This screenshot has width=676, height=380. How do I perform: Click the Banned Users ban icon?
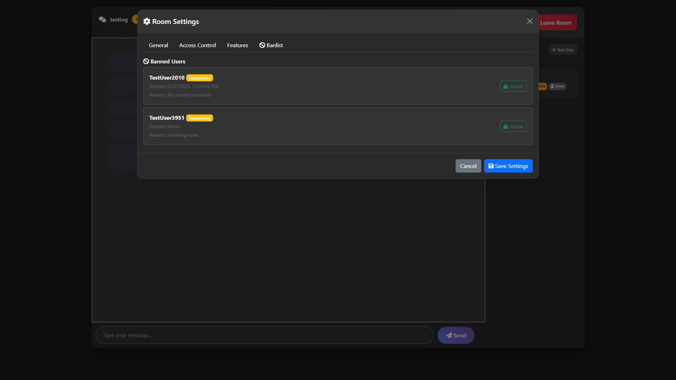tap(146, 62)
